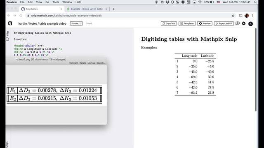Click the screen recording menu bar icon
264x148 pixels.
pyautogui.click(x=156, y=2)
